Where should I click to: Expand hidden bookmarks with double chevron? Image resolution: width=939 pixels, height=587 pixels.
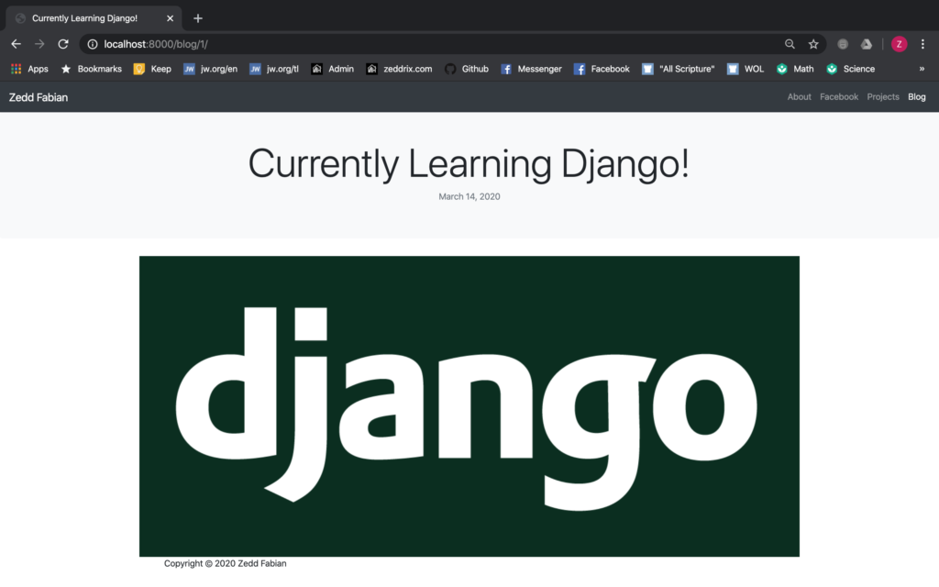click(922, 69)
